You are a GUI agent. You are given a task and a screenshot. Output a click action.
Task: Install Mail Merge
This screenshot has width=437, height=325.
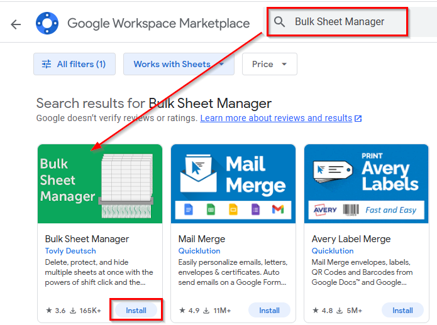click(x=269, y=311)
